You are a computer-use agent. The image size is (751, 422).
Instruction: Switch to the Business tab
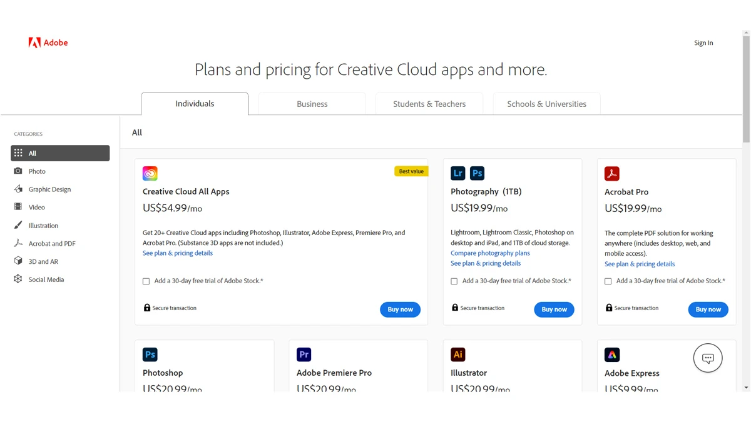pos(312,104)
